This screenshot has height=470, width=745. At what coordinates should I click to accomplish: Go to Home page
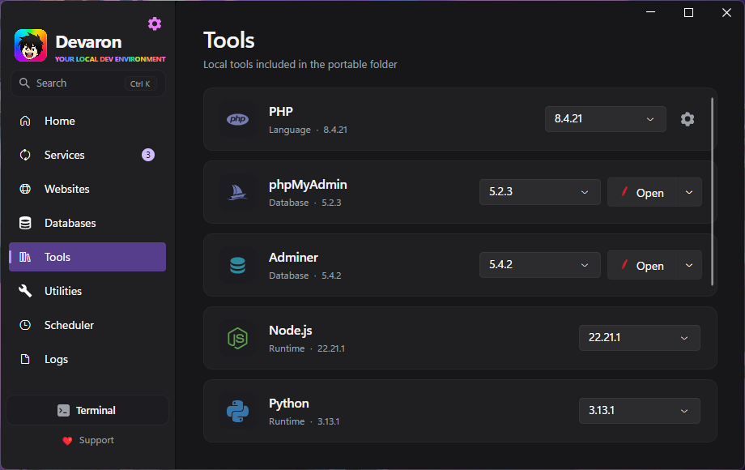(x=87, y=121)
